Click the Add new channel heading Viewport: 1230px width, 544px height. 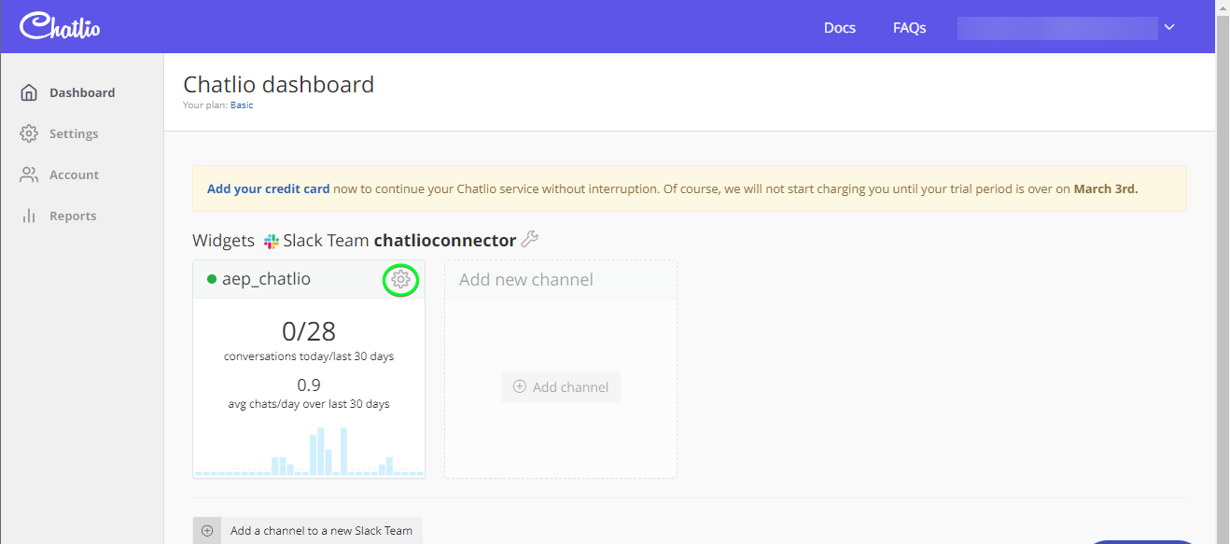click(526, 279)
